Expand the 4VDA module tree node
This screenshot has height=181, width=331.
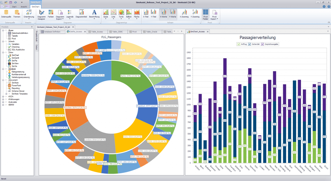[x=3, y=96]
